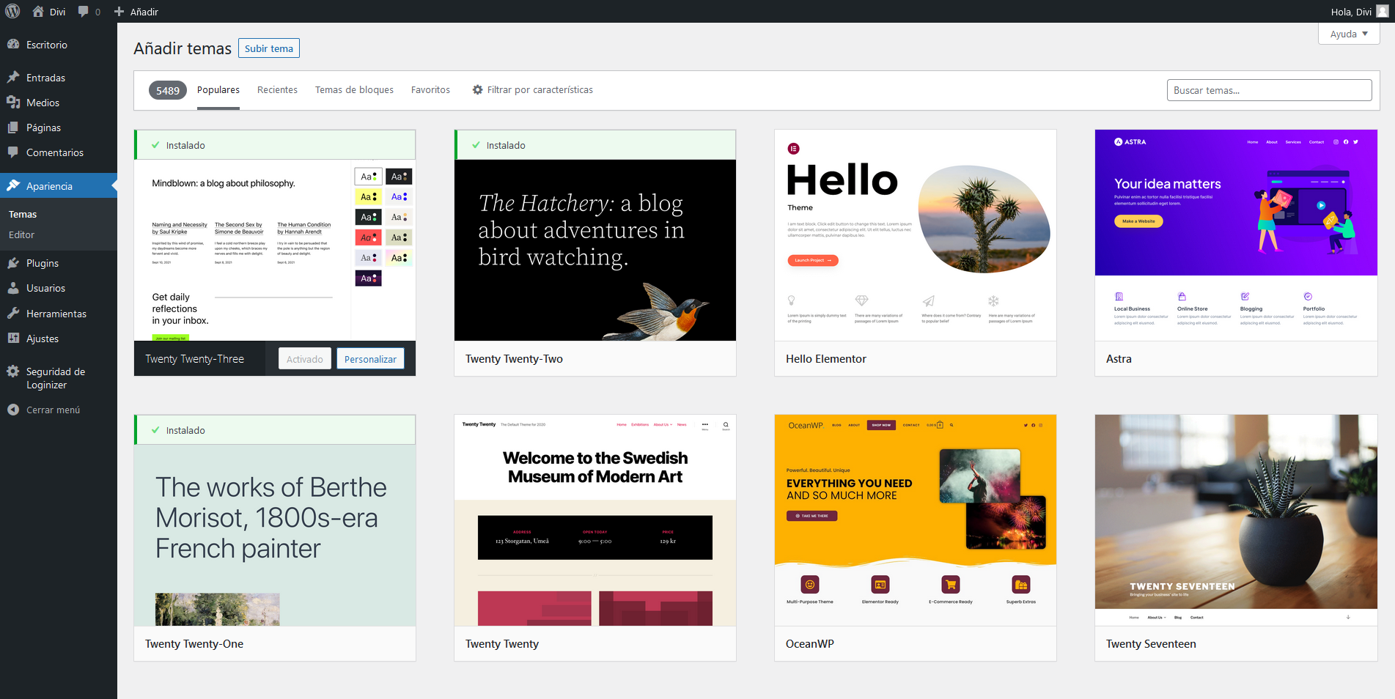The height and width of the screenshot is (699, 1395).
Task: Click the Herramientas wrench icon
Action: click(x=13, y=313)
